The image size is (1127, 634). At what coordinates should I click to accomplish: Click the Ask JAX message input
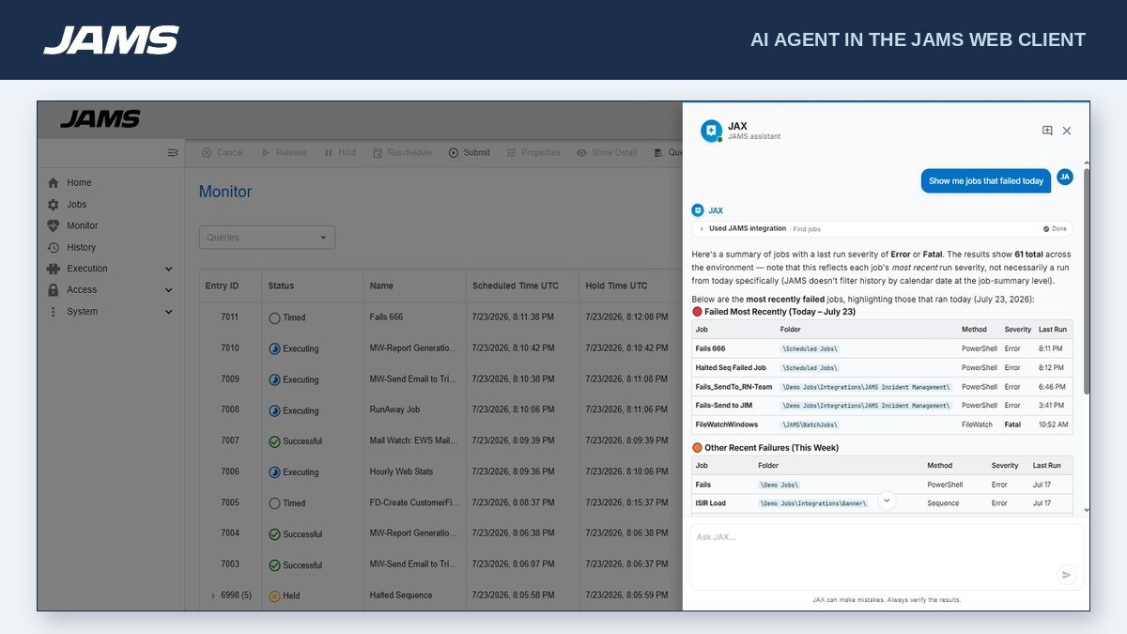click(886, 557)
